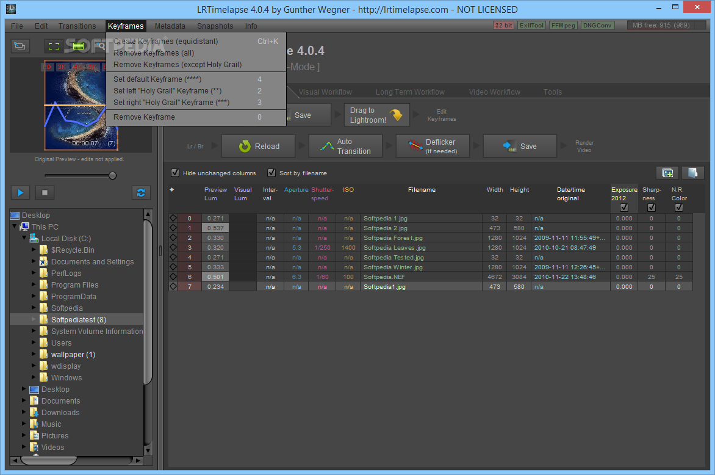Click the Local Disk (C:) drive icon
Viewport: 715px width, 475px height.
pyautogui.click(x=34, y=238)
